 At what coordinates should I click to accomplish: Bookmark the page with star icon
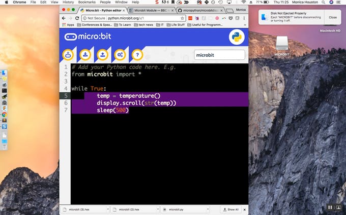point(182,18)
